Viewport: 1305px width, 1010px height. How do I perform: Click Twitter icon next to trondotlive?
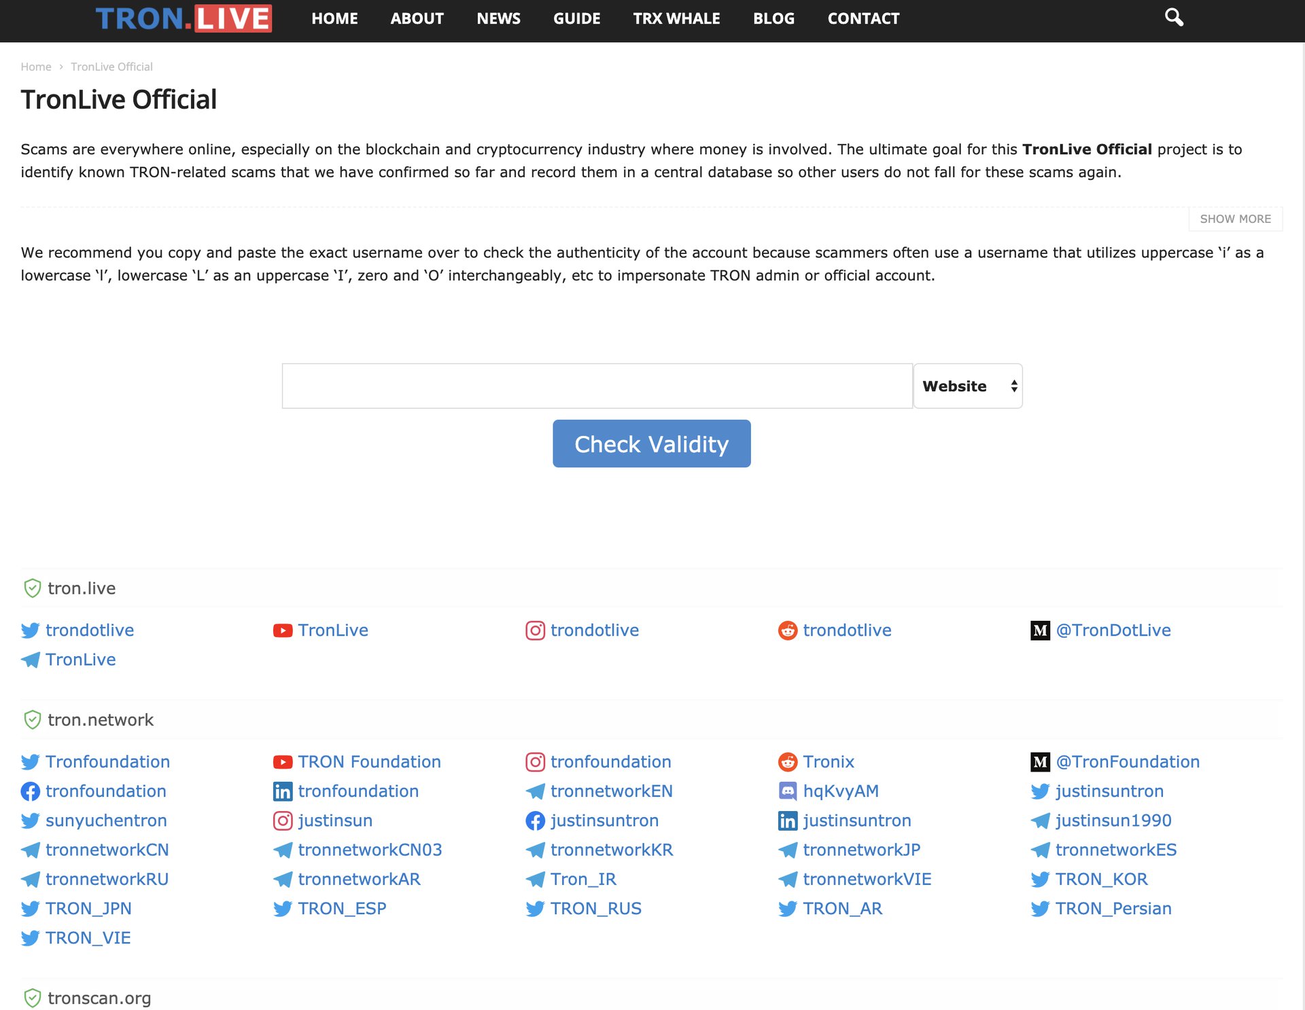pos(30,630)
